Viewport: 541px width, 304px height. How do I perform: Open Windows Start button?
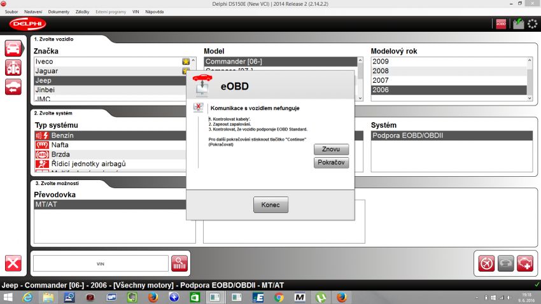coord(8,297)
